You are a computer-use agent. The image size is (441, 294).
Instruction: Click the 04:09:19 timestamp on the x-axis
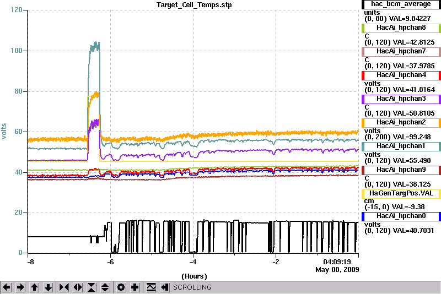tap(337, 262)
